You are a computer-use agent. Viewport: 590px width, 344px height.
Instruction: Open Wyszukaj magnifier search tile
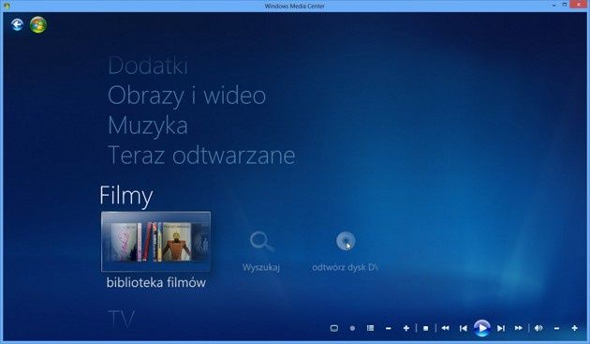click(261, 242)
